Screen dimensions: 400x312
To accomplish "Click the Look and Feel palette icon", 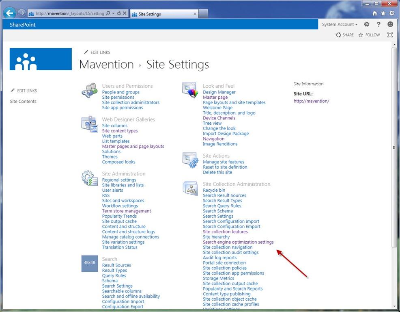I will click(x=190, y=90).
